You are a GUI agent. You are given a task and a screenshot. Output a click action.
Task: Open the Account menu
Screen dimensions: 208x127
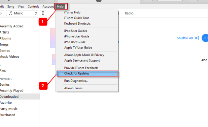pyautogui.click(x=48, y=7)
